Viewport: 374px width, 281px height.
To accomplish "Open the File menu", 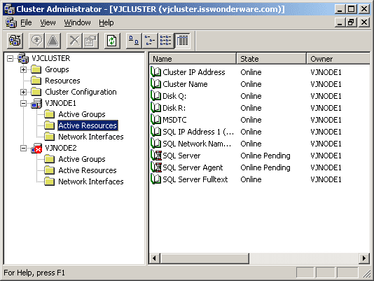I will click(26, 22).
